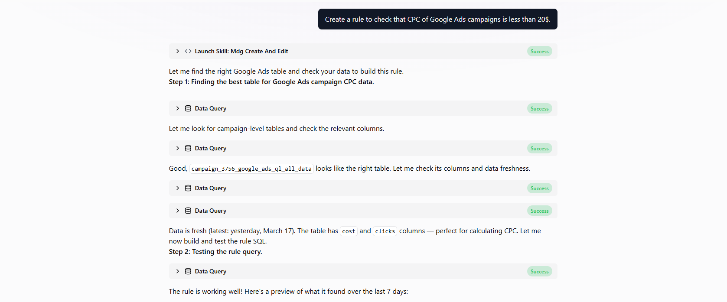
Task: Click the campaign_3756_google_ads_ql_all_data code chip
Action: (251, 169)
